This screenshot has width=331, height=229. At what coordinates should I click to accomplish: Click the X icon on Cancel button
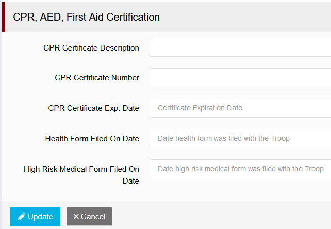coord(76,217)
